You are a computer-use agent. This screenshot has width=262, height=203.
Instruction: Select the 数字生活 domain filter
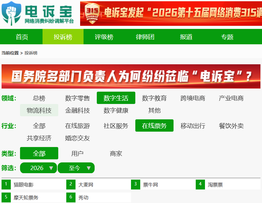(116, 98)
